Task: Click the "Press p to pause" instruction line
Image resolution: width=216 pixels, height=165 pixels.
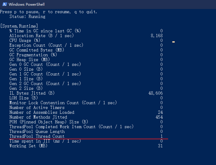Action: (48, 12)
